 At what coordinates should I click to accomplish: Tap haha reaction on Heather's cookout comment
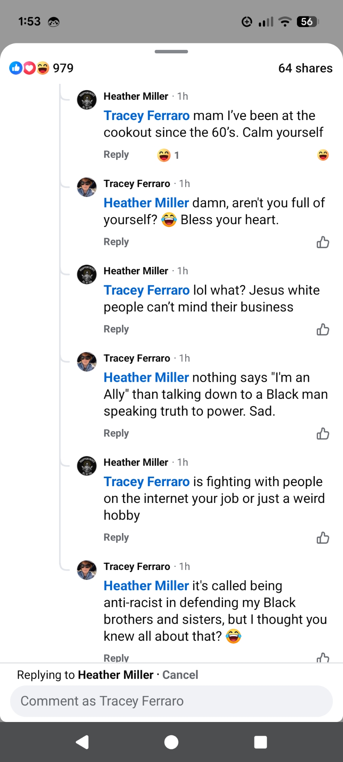[323, 155]
